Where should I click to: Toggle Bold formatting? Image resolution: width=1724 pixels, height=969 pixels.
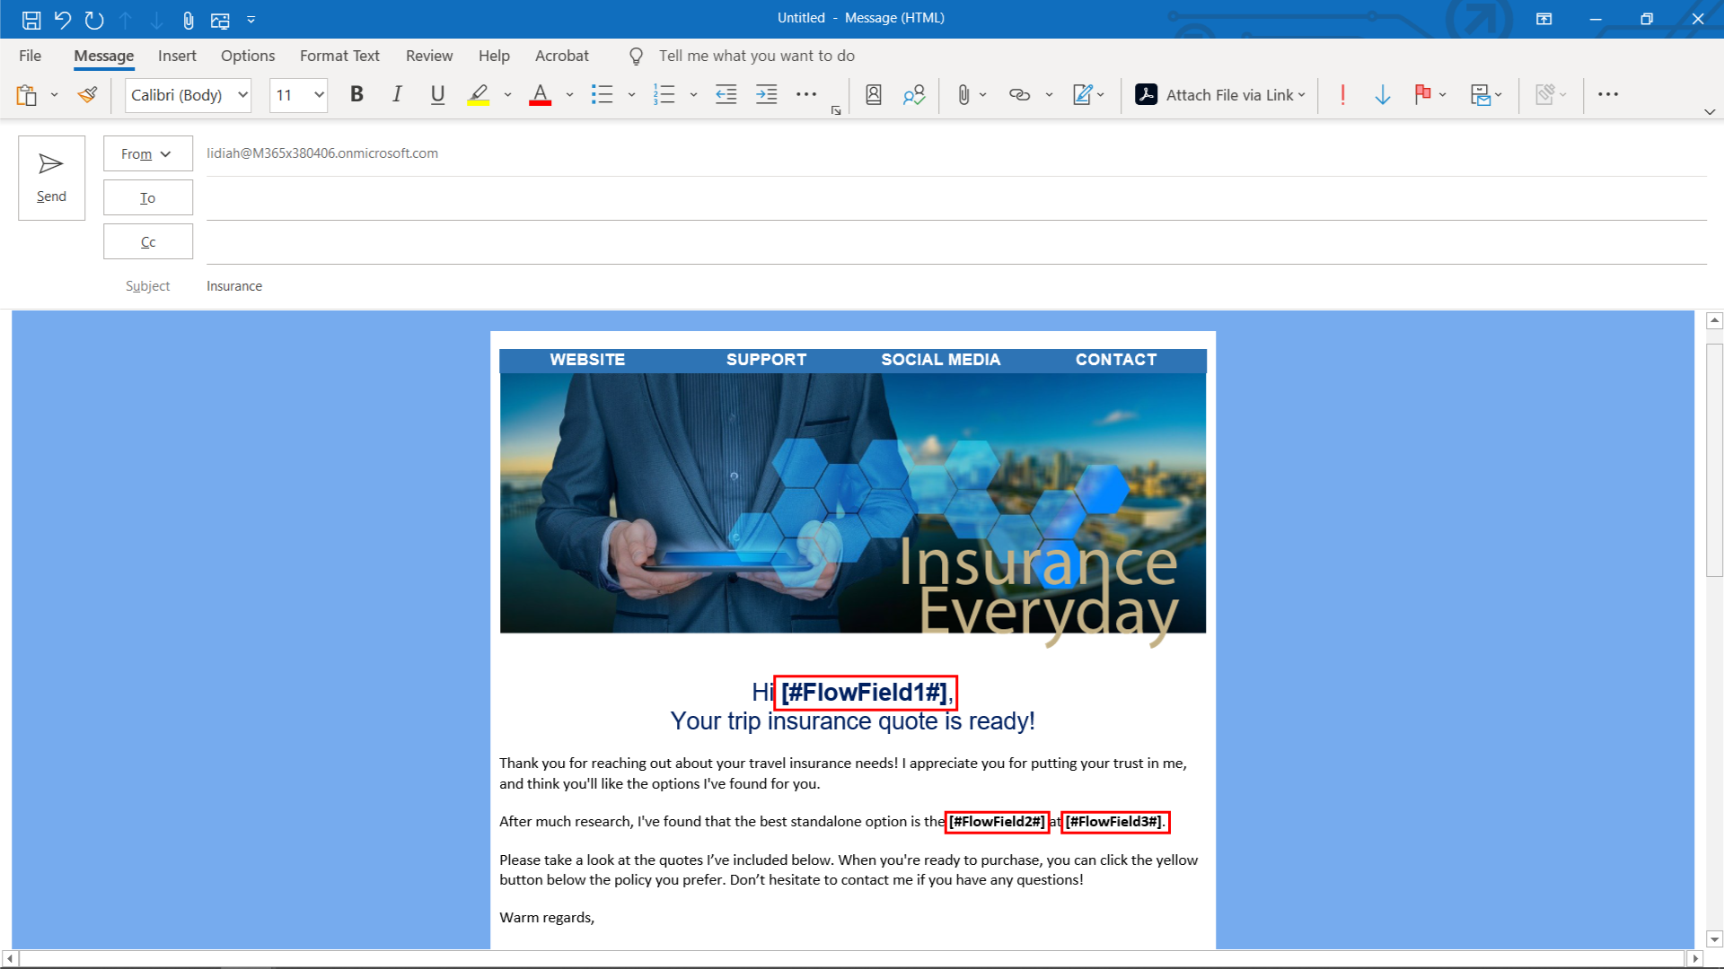pos(356,94)
